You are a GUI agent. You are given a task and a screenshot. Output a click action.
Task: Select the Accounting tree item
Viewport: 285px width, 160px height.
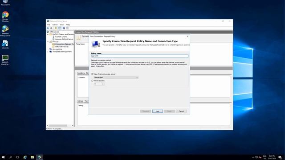coord(57,49)
